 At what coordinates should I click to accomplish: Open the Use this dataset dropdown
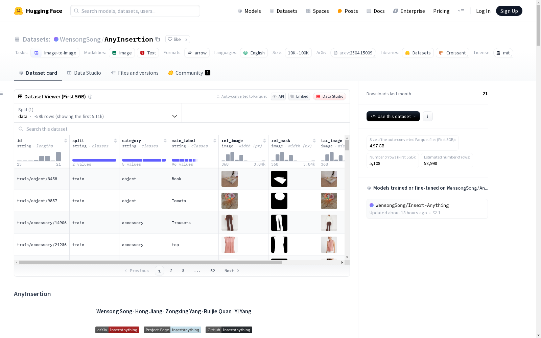pyautogui.click(x=393, y=116)
